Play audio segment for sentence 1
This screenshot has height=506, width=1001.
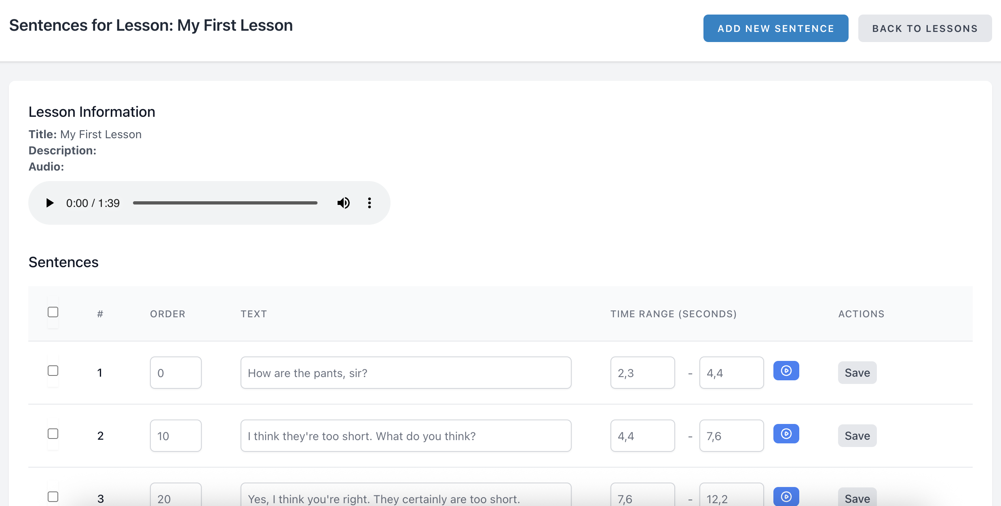786,371
